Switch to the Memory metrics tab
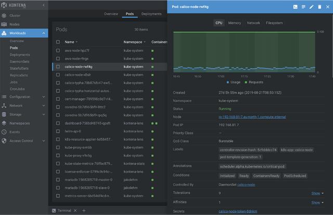This screenshot has height=215, width=333. tap(234, 23)
